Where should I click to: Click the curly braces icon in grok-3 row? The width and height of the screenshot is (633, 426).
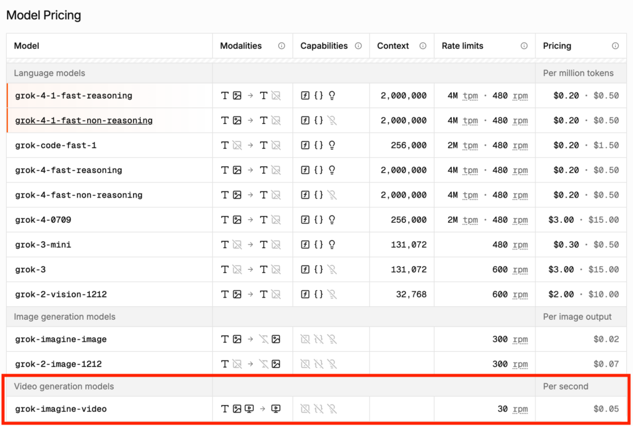(318, 270)
